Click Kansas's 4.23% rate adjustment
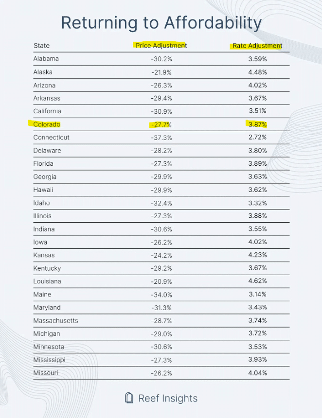322x418 pixels. pyautogui.click(x=257, y=255)
